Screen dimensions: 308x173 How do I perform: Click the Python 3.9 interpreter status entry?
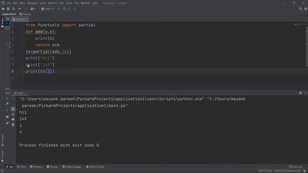pyautogui.click(x=287, y=171)
